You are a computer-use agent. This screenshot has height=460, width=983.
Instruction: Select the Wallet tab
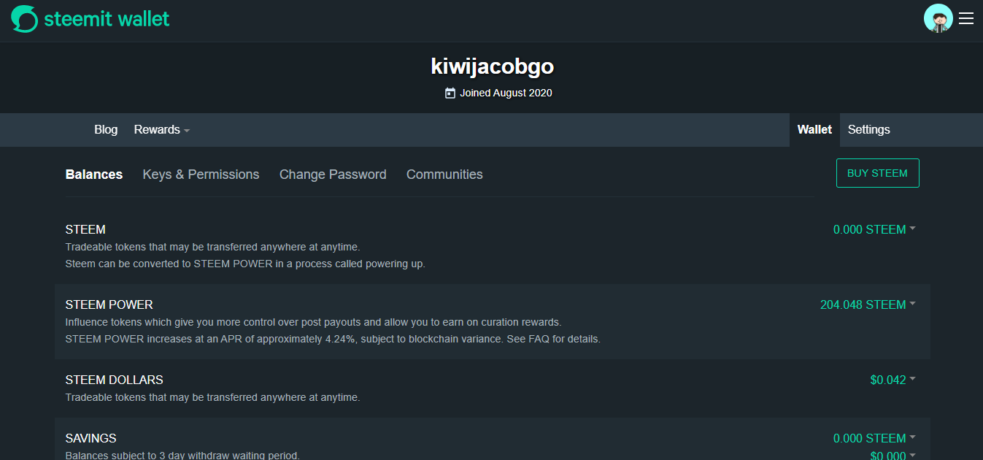[x=814, y=130]
